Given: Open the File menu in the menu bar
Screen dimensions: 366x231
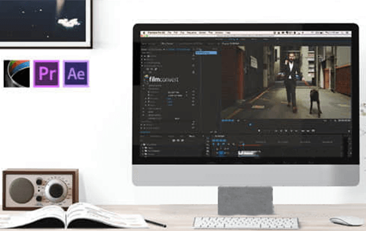Looking at the screenshot, I should [170, 33].
